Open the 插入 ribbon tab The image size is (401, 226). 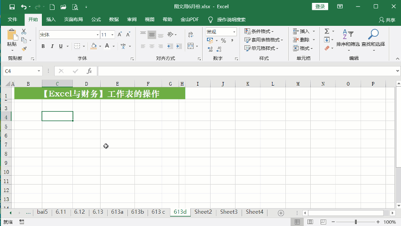point(51,20)
